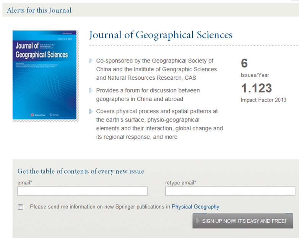Image resolution: width=299 pixels, height=238 pixels.
Task: Click the 'retype email*' field label
Action: [180, 183]
